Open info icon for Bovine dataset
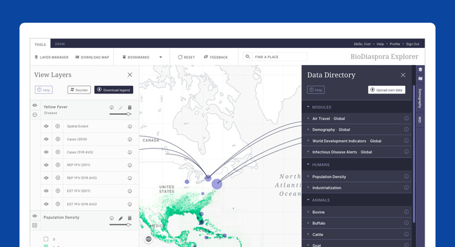This screenshot has height=247, width=455. tap(406, 212)
